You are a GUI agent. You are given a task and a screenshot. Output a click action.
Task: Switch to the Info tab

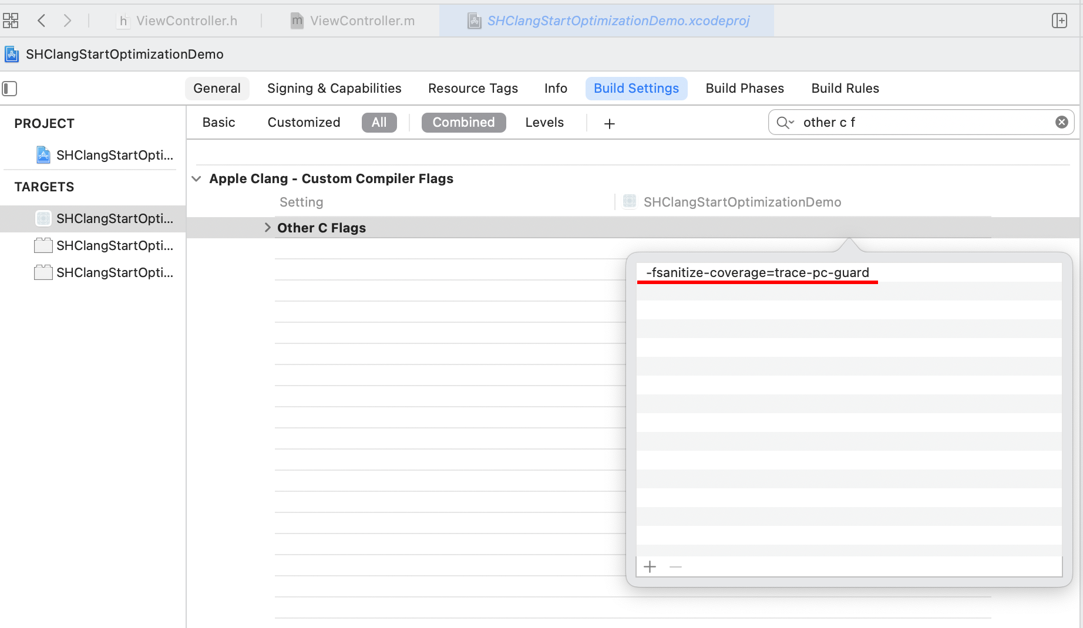point(556,88)
